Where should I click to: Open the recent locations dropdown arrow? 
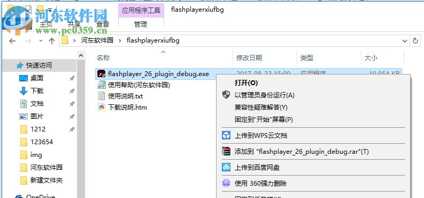pyautogui.click(x=41, y=41)
